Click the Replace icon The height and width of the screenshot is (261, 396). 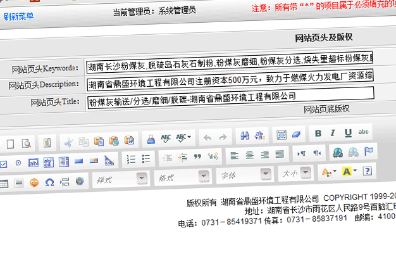coord(259,136)
